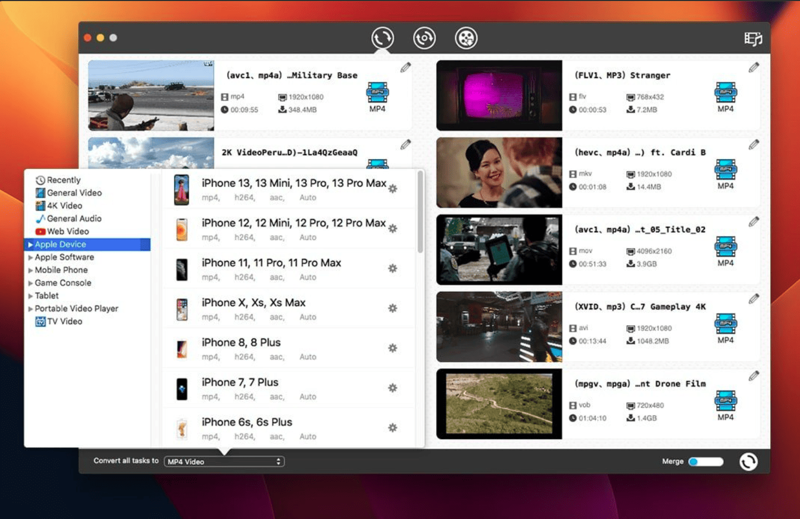Open settings gear for iPhone 13 preset
This screenshot has width=800, height=519.
[x=393, y=189]
